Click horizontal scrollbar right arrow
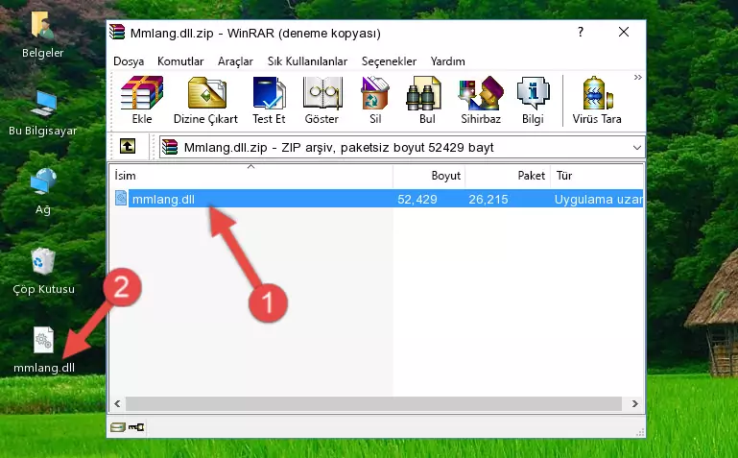 pos(634,403)
